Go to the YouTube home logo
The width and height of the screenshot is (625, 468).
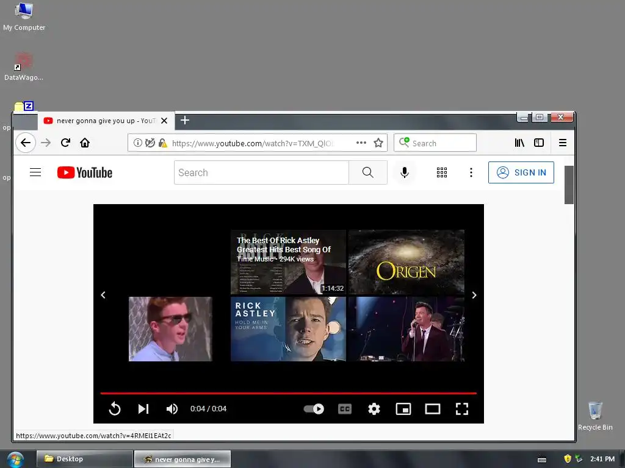click(x=84, y=172)
